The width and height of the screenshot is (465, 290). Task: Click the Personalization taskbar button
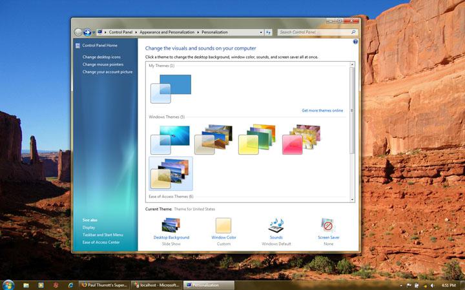click(209, 285)
